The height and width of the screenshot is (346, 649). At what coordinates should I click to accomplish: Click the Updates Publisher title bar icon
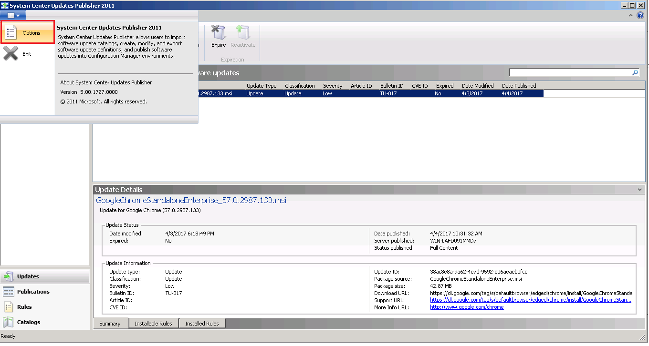5,6
